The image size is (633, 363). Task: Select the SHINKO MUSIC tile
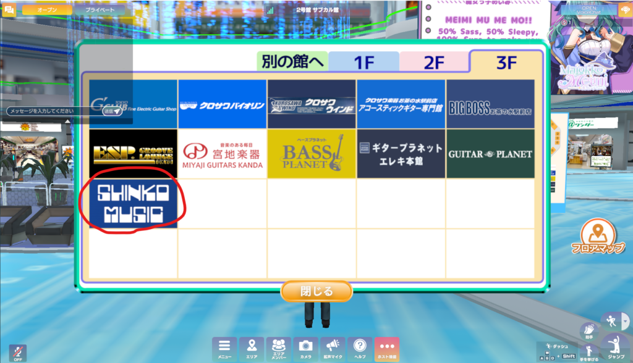(134, 204)
